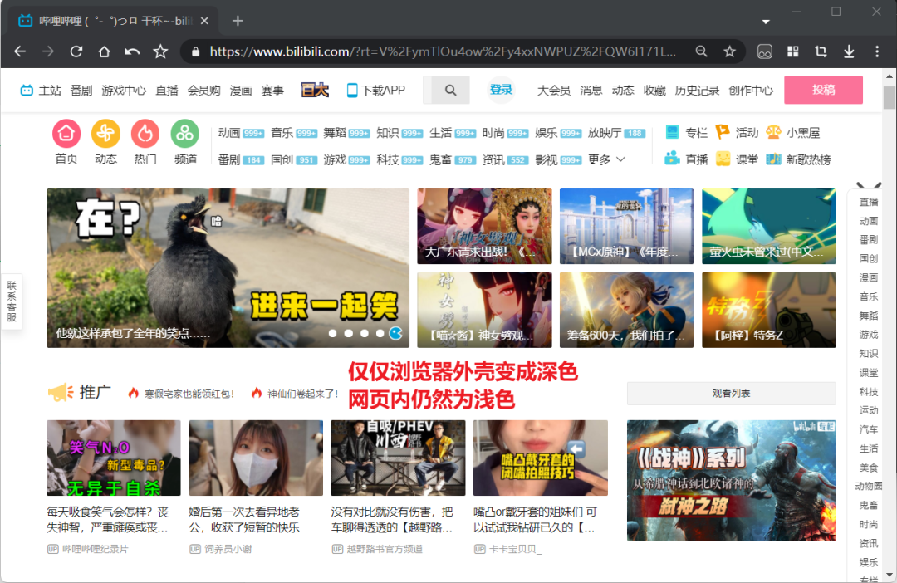
Task: Open the 活动 flag icon
Action: (723, 132)
